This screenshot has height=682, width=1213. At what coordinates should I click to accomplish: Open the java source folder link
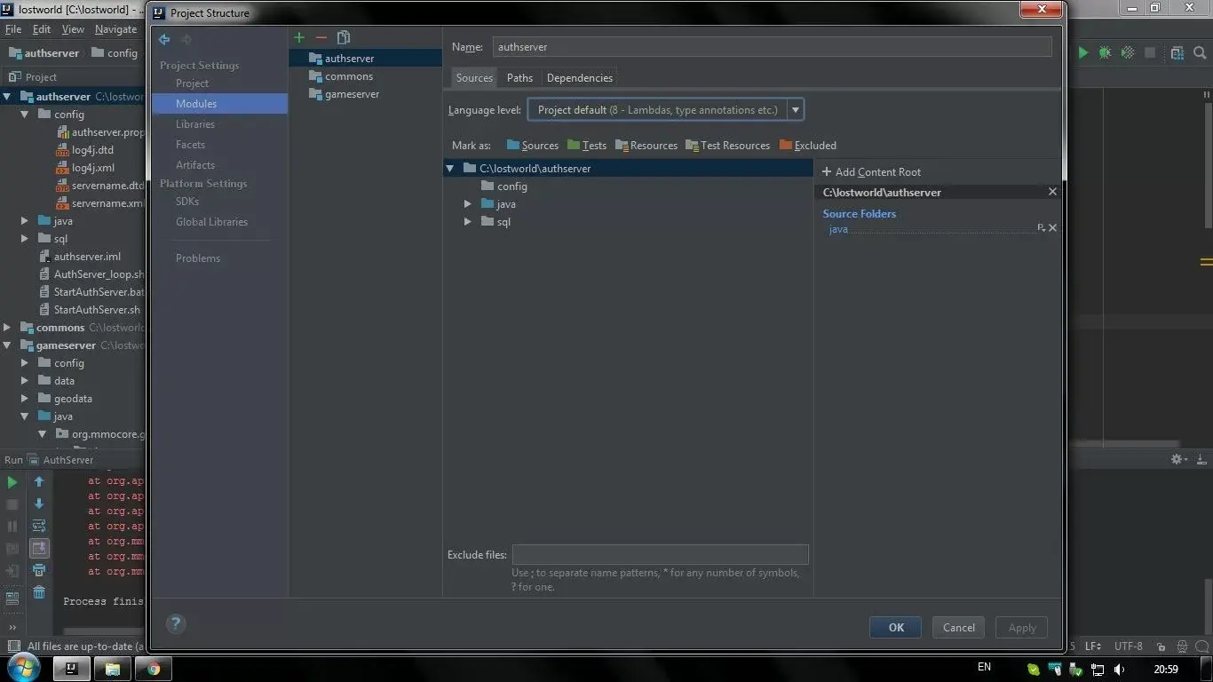click(838, 229)
